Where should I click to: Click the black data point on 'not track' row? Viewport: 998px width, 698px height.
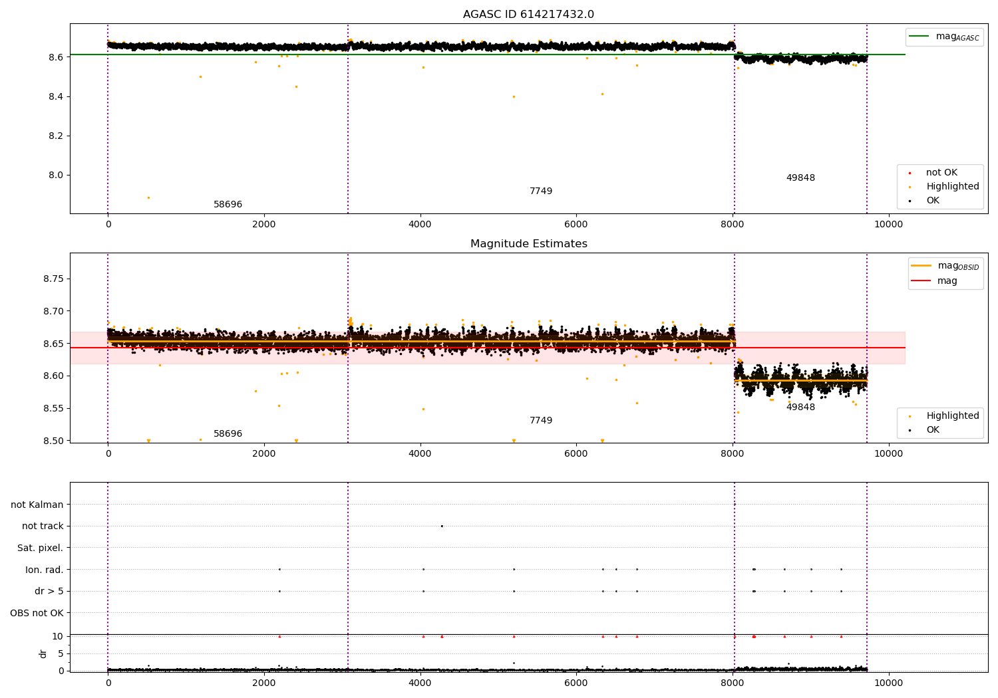[x=442, y=526]
